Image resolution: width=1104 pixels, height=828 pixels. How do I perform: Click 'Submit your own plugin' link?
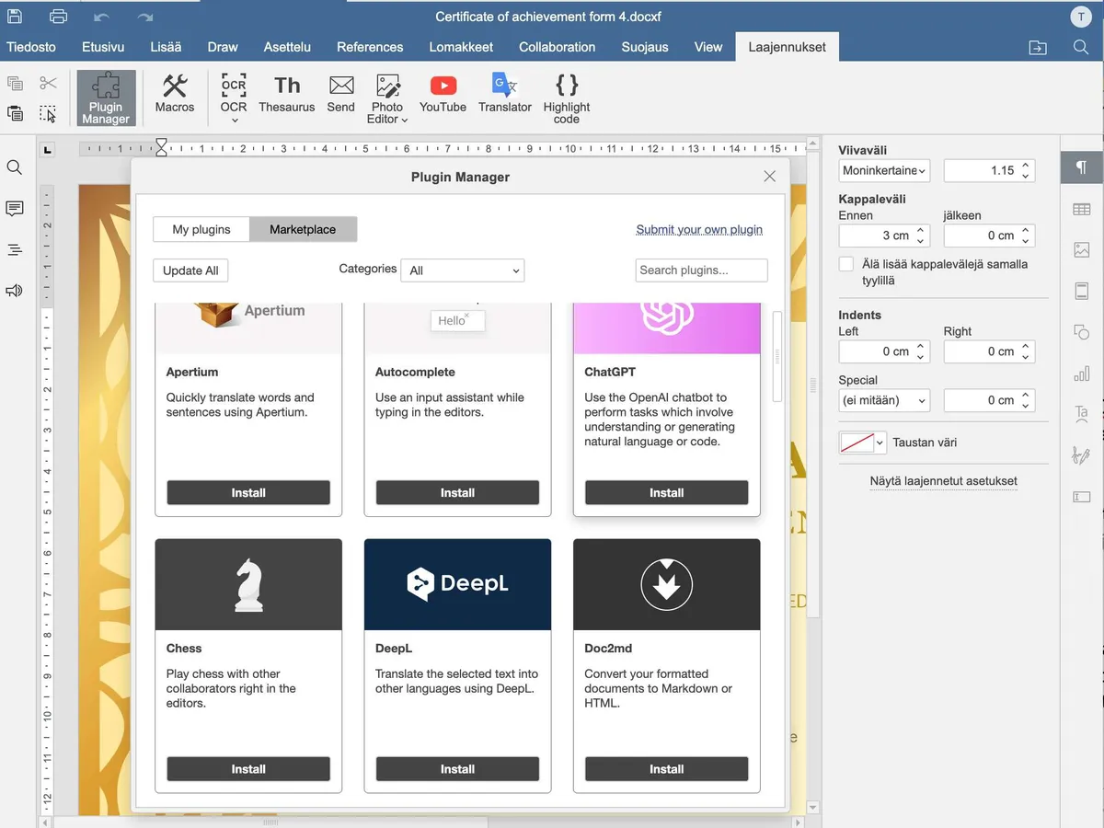(x=699, y=230)
